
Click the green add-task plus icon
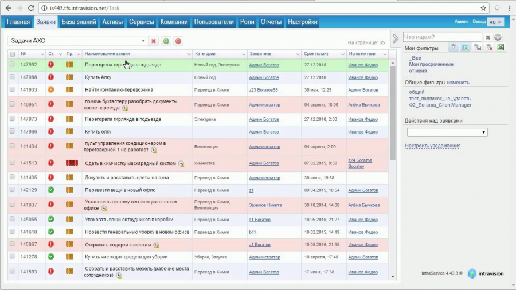[x=166, y=41]
